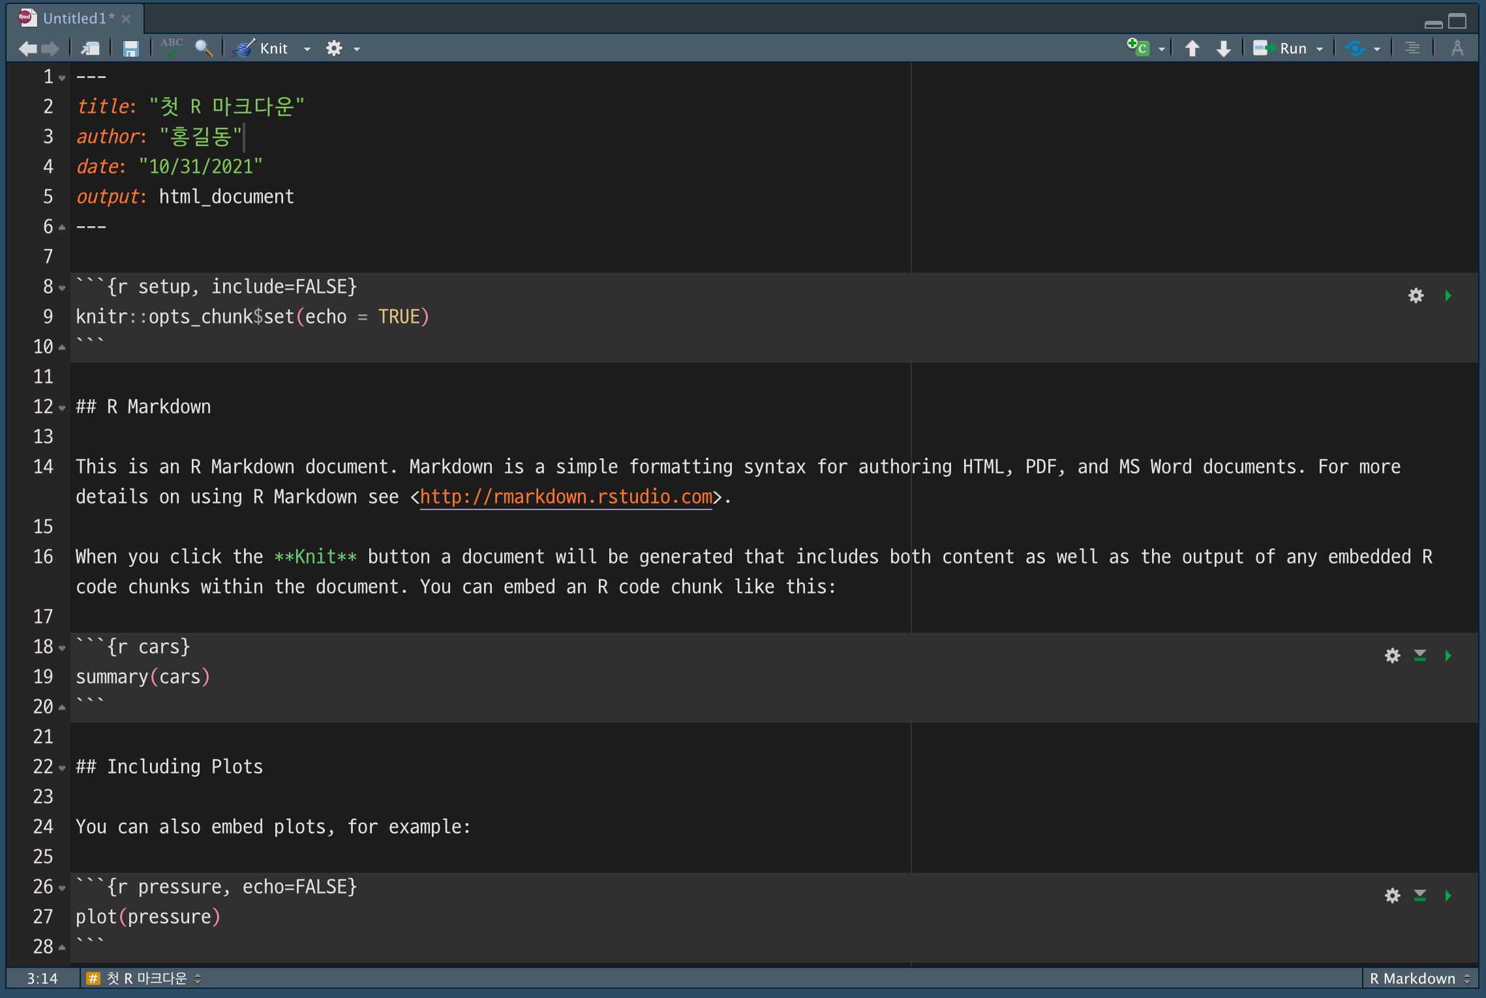Click the ## Including Plots heading
The width and height of the screenshot is (1486, 998).
(x=170, y=766)
